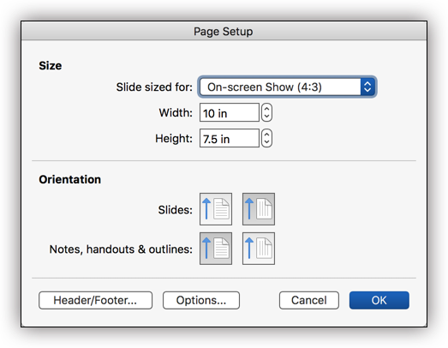The width and height of the screenshot is (448, 348).
Task: Click the Orientation section heading
Action: tap(70, 179)
